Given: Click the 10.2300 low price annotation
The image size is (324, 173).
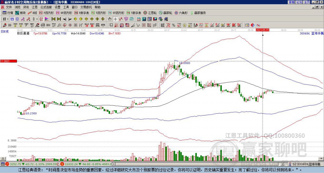Looking at the screenshot, I should [31, 113].
